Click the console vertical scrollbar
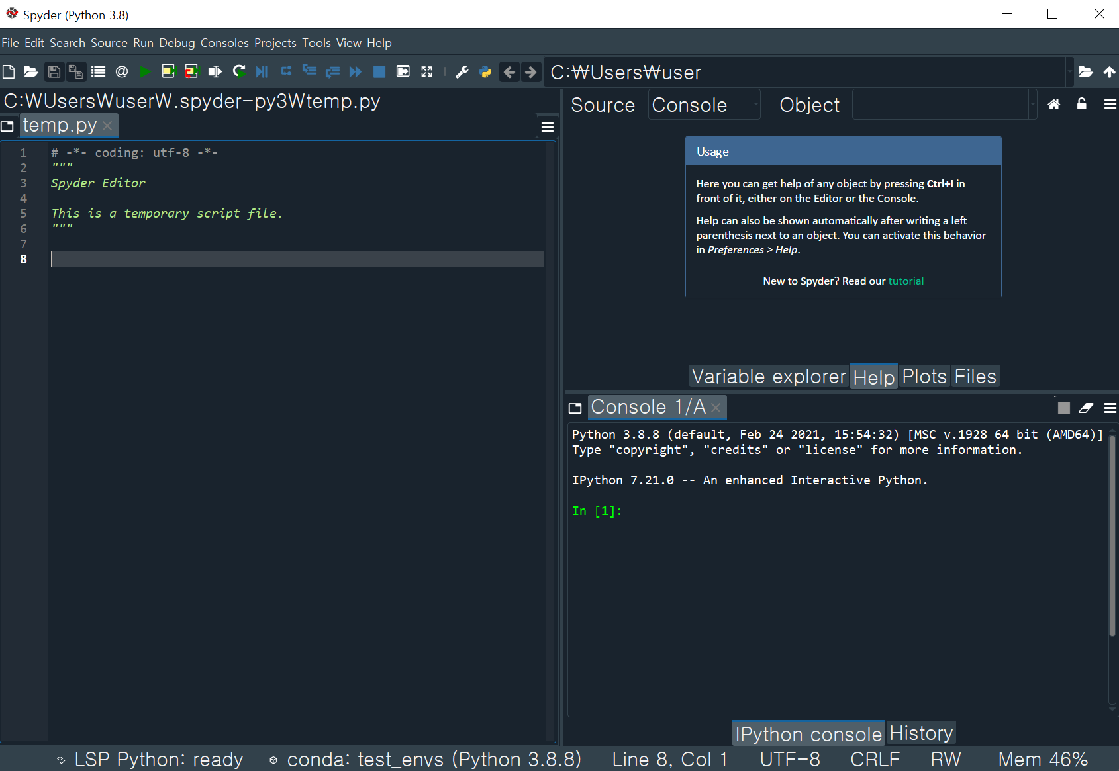Screen dimensions: 1119x771 (1112, 536)
